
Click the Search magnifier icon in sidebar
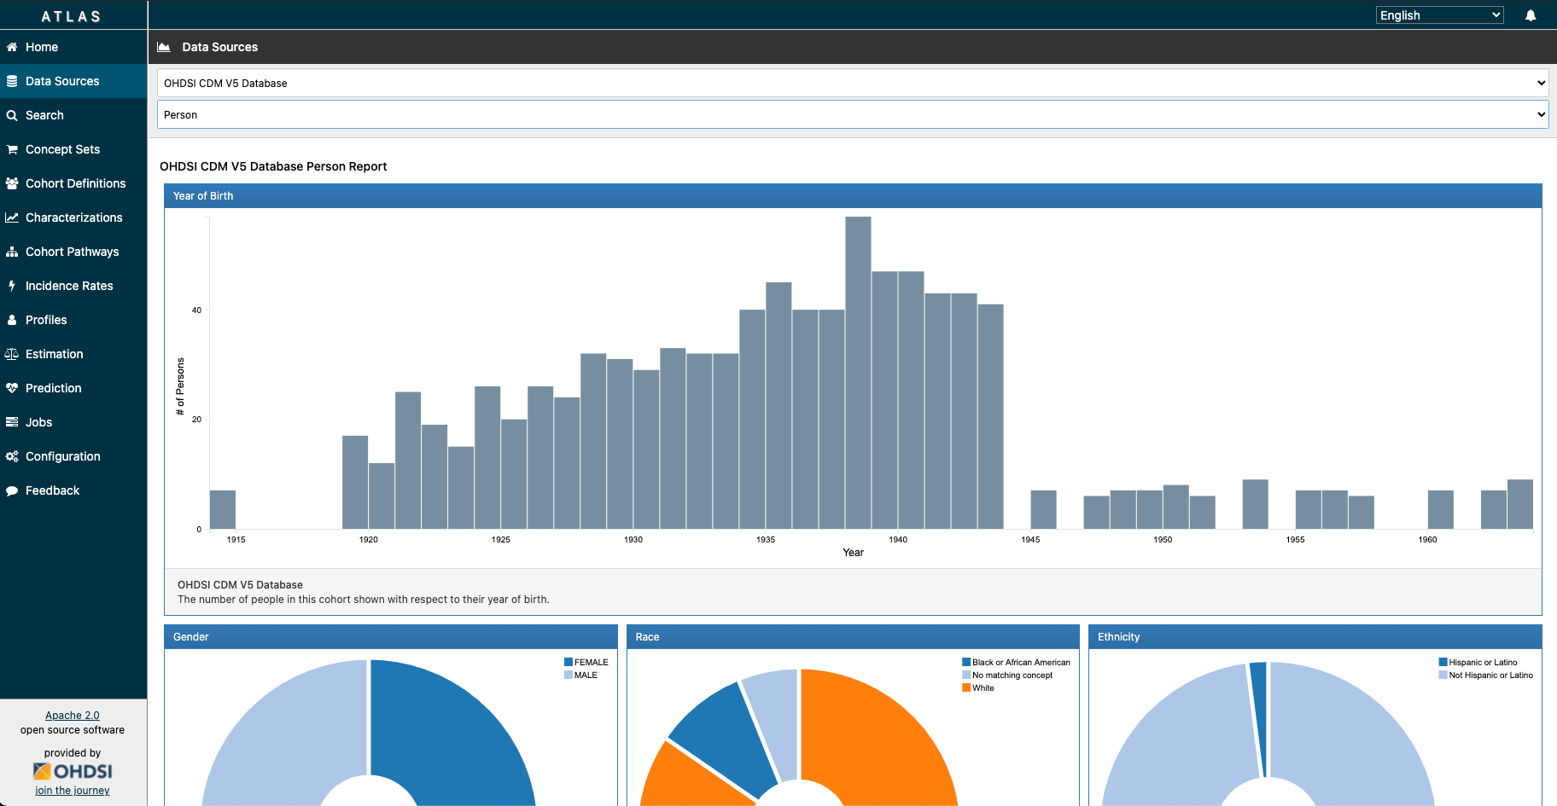[x=12, y=115]
